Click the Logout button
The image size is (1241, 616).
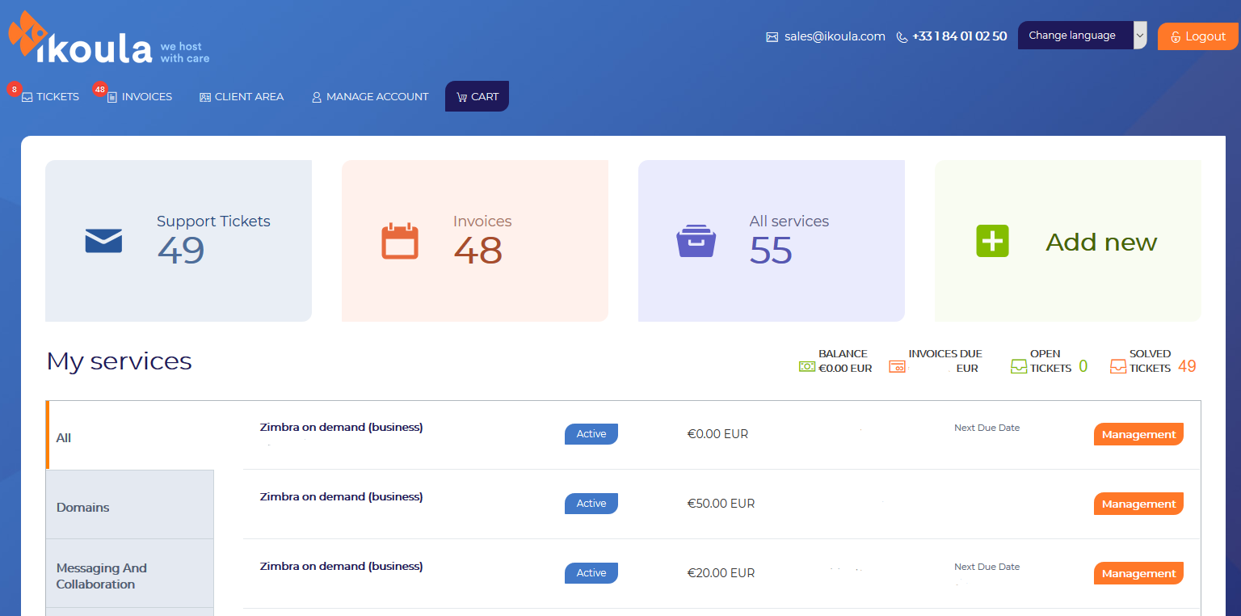1197,36
